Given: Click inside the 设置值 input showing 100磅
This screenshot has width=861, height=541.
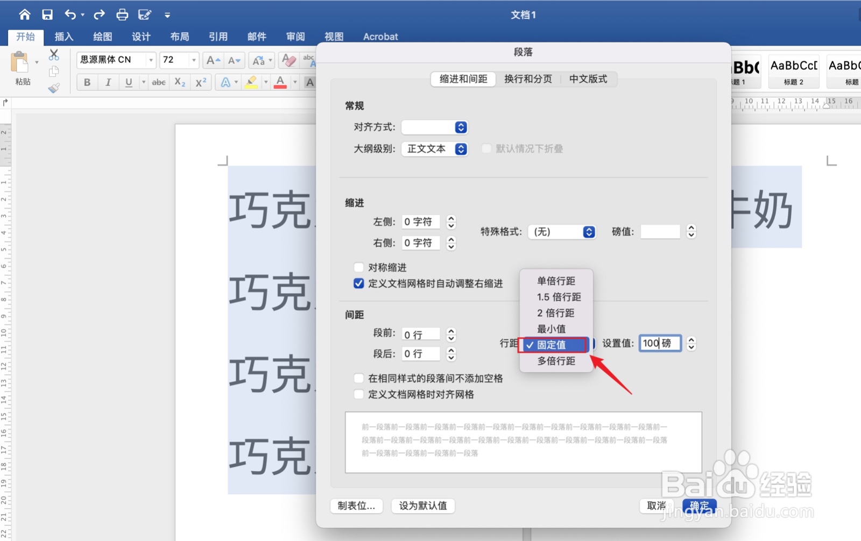Looking at the screenshot, I should [659, 343].
